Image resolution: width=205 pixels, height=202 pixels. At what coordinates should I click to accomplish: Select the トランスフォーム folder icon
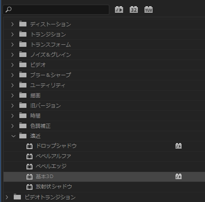(x=23, y=44)
